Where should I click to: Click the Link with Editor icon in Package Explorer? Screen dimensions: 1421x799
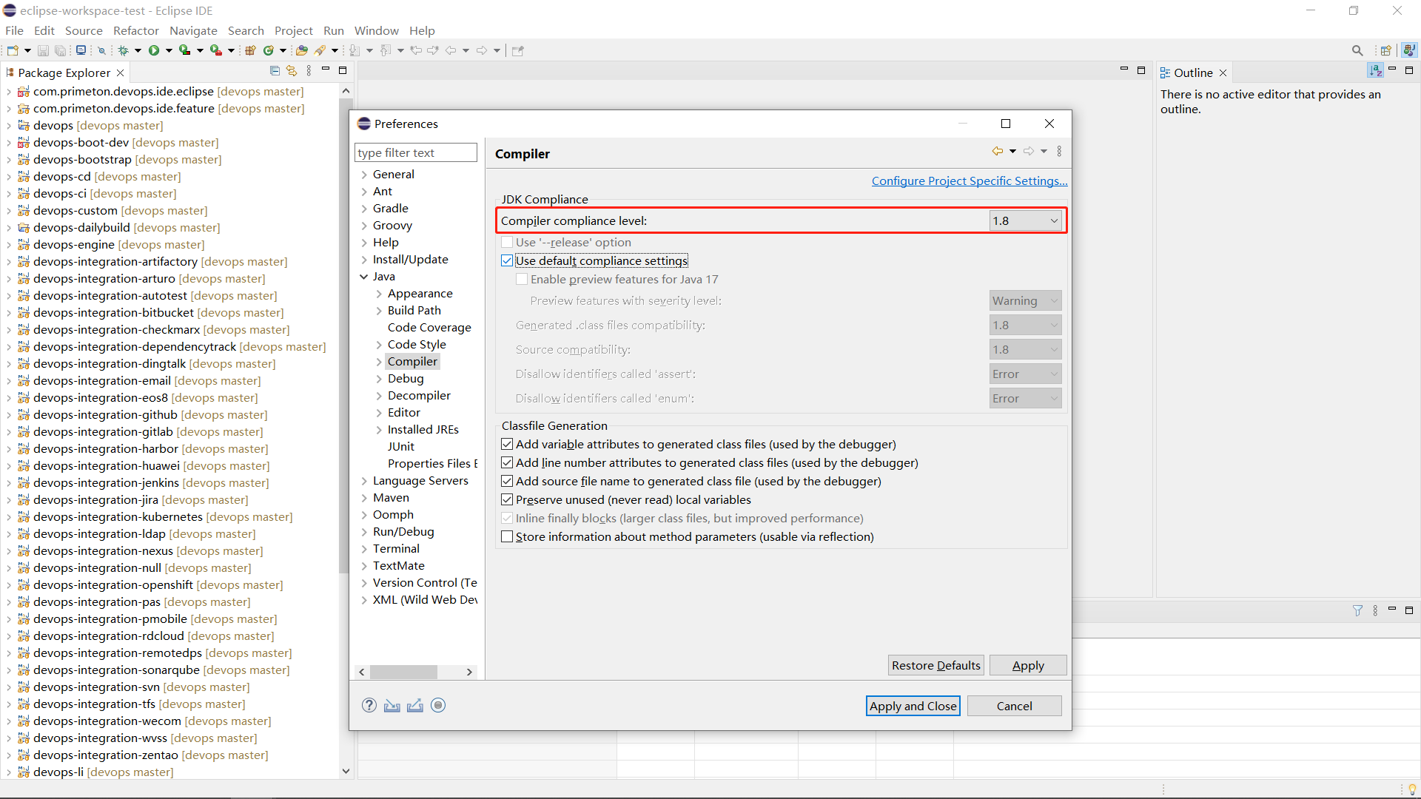point(292,70)
